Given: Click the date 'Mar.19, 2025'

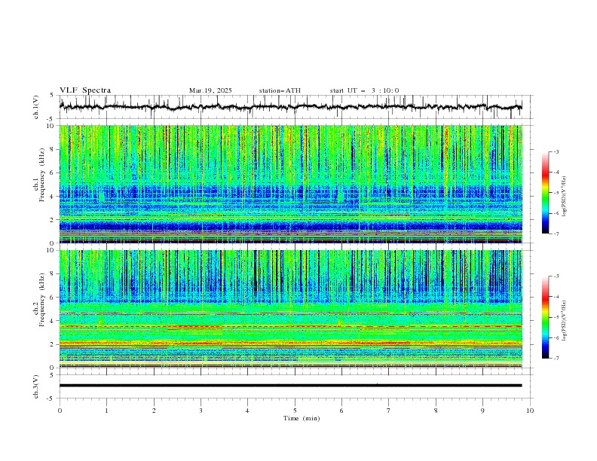Looking at the screenshot, I should pos(210,90).
